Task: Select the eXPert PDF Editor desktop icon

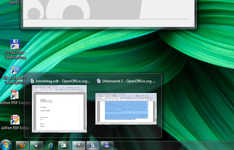Action: pyautogui.click(x=15, y=120)
